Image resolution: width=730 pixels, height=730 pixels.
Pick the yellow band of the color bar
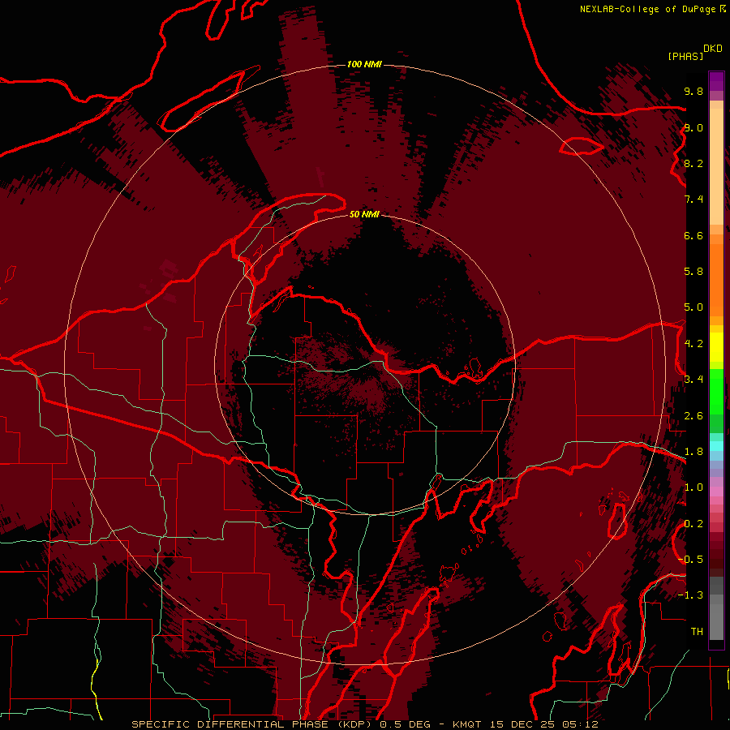click(x=716, y=347)
